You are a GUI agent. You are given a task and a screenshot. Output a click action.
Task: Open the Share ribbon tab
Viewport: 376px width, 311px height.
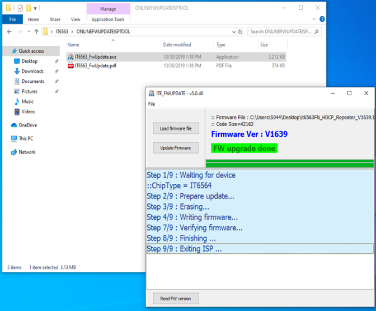[55, 20]
